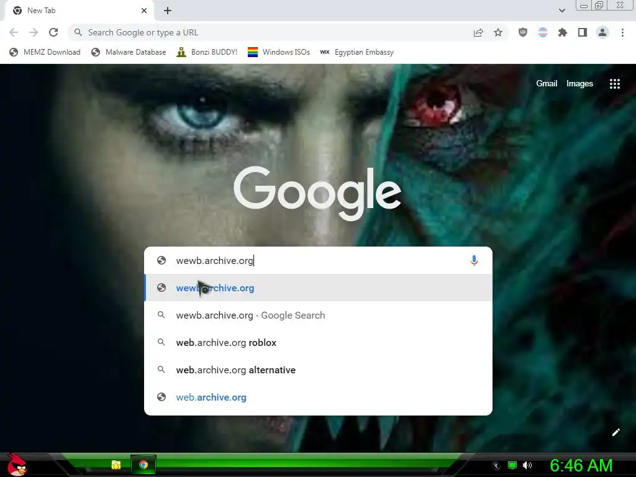636x477 pixels.
Task: Click the globe icon beside typed search text
Action: pos(161,260)
